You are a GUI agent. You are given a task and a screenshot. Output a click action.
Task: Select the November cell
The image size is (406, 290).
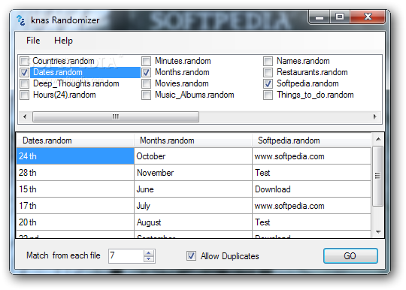(x=193, y=173)
